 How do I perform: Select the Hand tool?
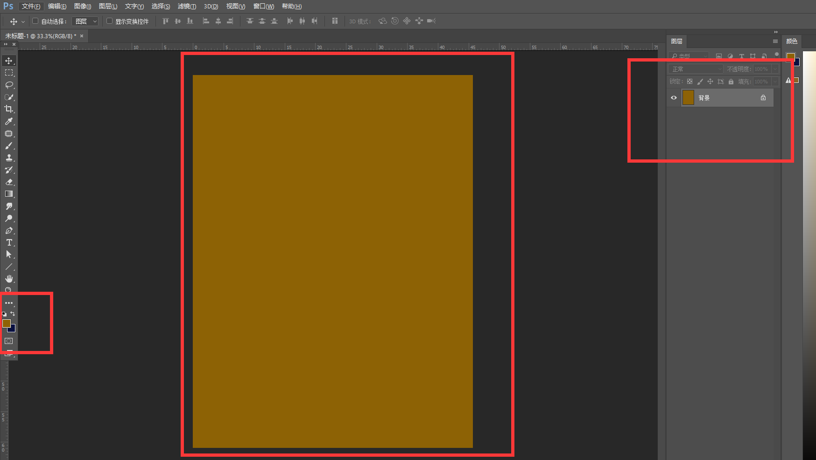9,279
